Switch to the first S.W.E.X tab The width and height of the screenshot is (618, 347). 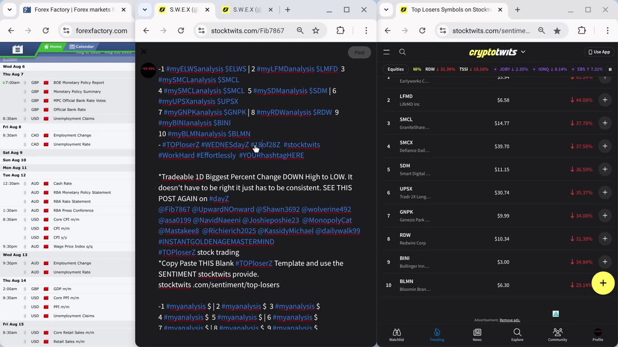point(183,10)
